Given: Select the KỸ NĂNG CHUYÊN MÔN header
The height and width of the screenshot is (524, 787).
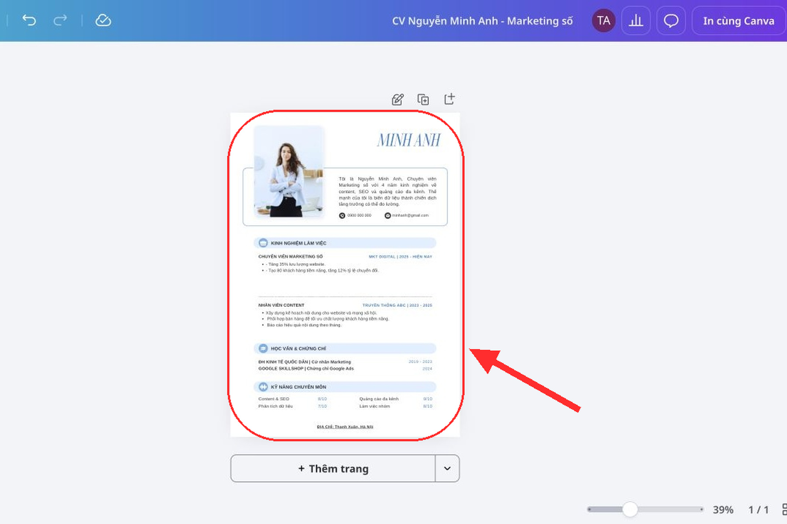Looking at the screenshot, I should (x=345, y=387).
